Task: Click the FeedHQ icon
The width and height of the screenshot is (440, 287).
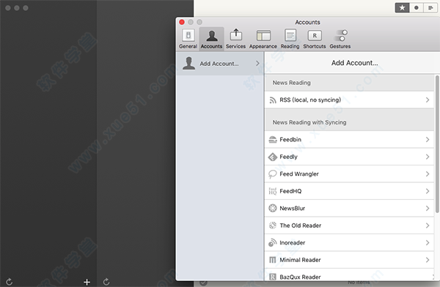Action: [273, 191]
